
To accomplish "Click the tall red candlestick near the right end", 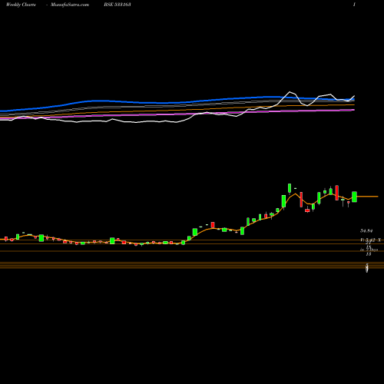I will pyautogui.click(x=337, y=193).
